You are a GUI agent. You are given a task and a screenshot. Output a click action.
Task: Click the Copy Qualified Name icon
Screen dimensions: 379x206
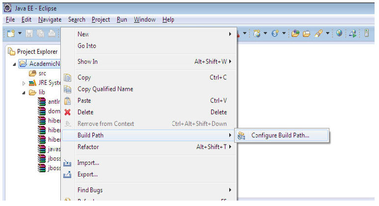(x=68, y=89)
